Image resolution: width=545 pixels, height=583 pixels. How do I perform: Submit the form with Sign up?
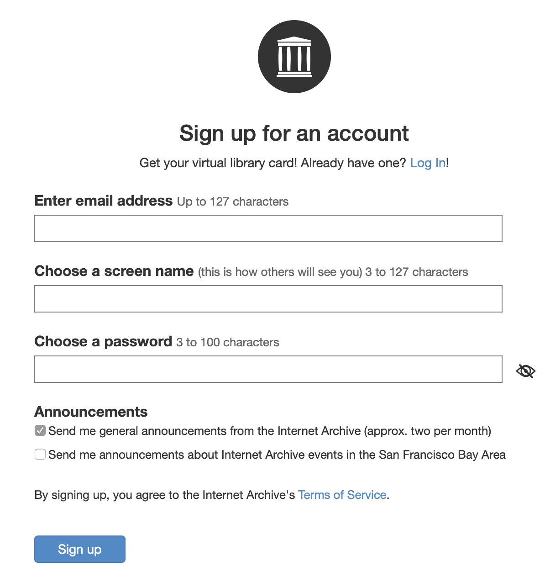click(79, 549)
